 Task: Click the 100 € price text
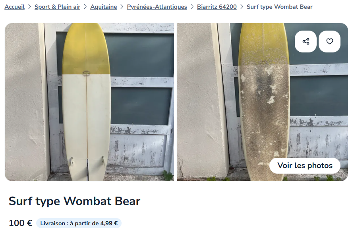(20, 223)
